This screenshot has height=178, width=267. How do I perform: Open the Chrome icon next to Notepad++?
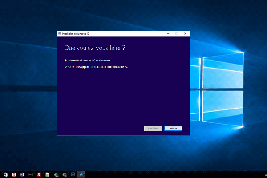tap(56, 174)
